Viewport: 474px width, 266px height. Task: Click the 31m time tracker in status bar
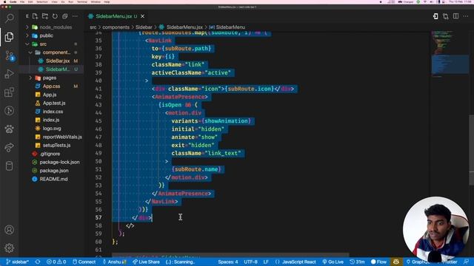[357, 262]
